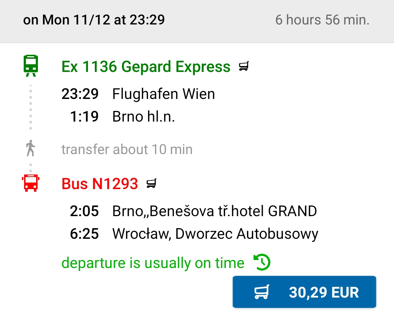Click the 23:29 departure time
Viewport: 394px width, 318px height.
tap(80, 94)
